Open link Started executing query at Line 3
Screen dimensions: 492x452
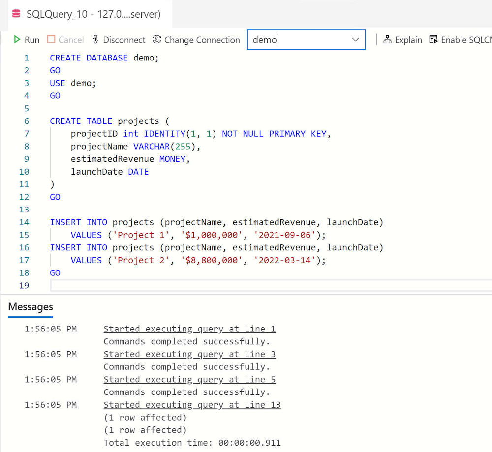tap(189, 354)
